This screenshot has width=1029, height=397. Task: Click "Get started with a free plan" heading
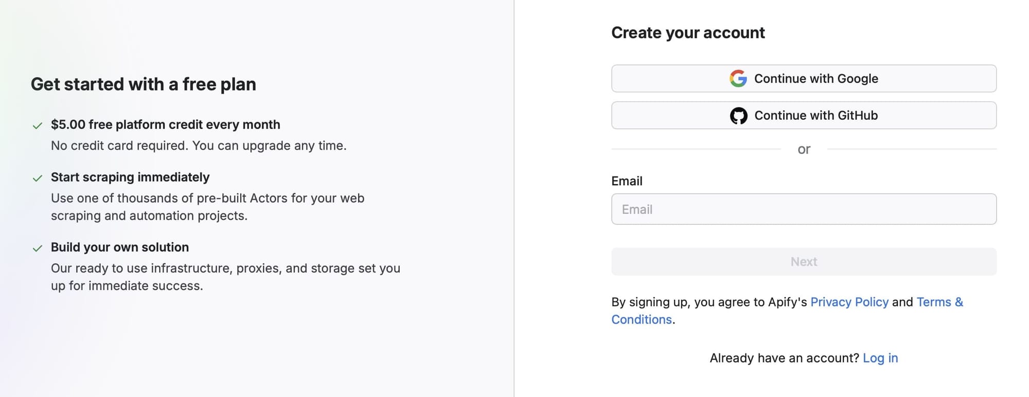pyautogui.click(x=144, y=84)
